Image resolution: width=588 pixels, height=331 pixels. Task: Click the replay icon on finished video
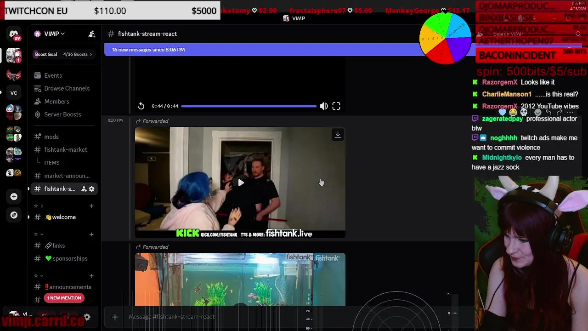(141, 106)
